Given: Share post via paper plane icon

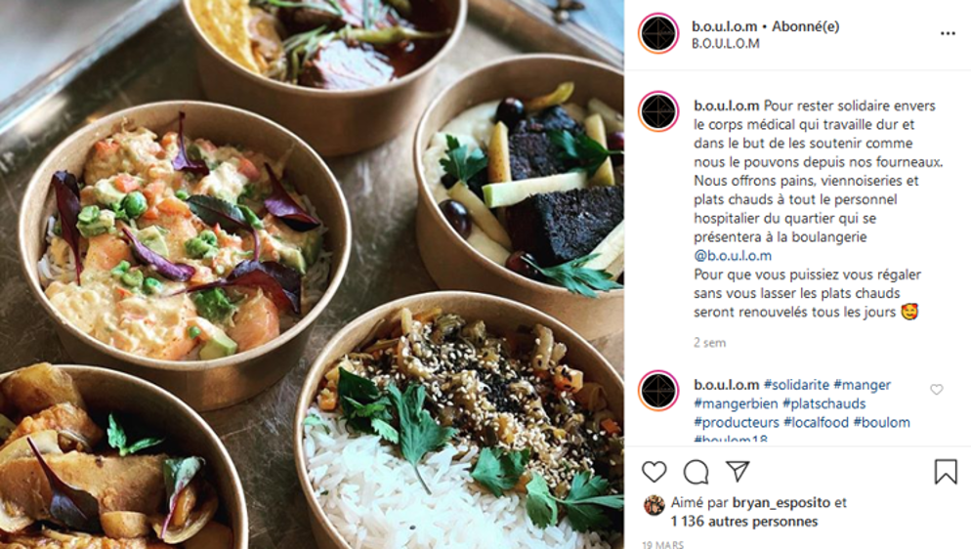Looking at the screenshot, I should point(738,472).
